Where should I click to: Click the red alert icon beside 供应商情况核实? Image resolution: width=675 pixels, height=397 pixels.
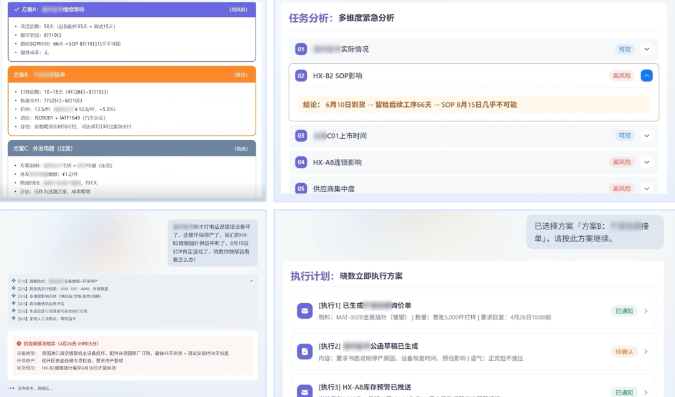click(19, 344)
